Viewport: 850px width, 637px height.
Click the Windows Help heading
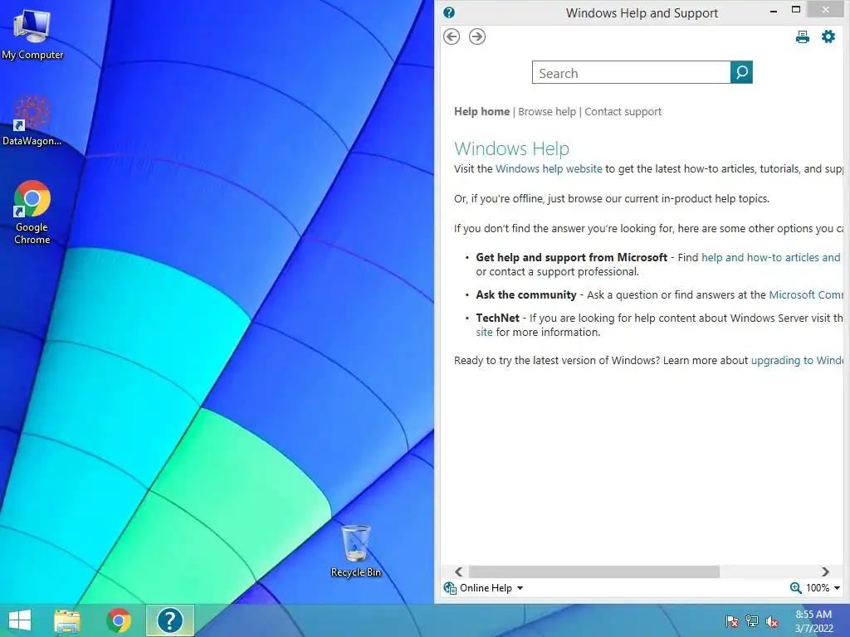point(511,148)
